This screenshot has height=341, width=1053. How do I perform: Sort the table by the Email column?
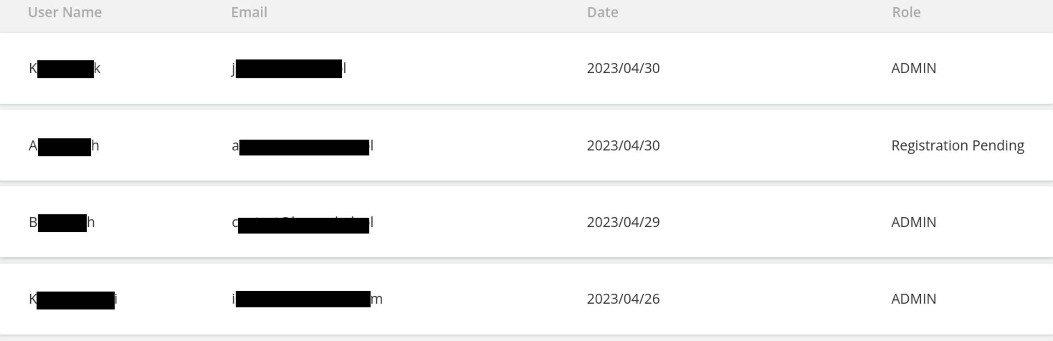250,12
